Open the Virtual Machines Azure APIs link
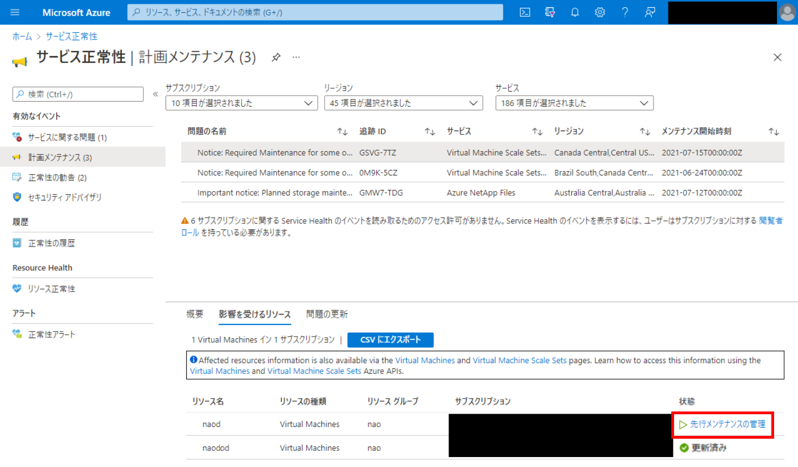This screenshot has height=467, width=798. coord(220,371)
